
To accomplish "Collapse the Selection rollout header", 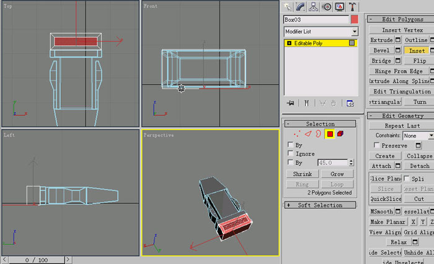I will (x=321, y=124).
